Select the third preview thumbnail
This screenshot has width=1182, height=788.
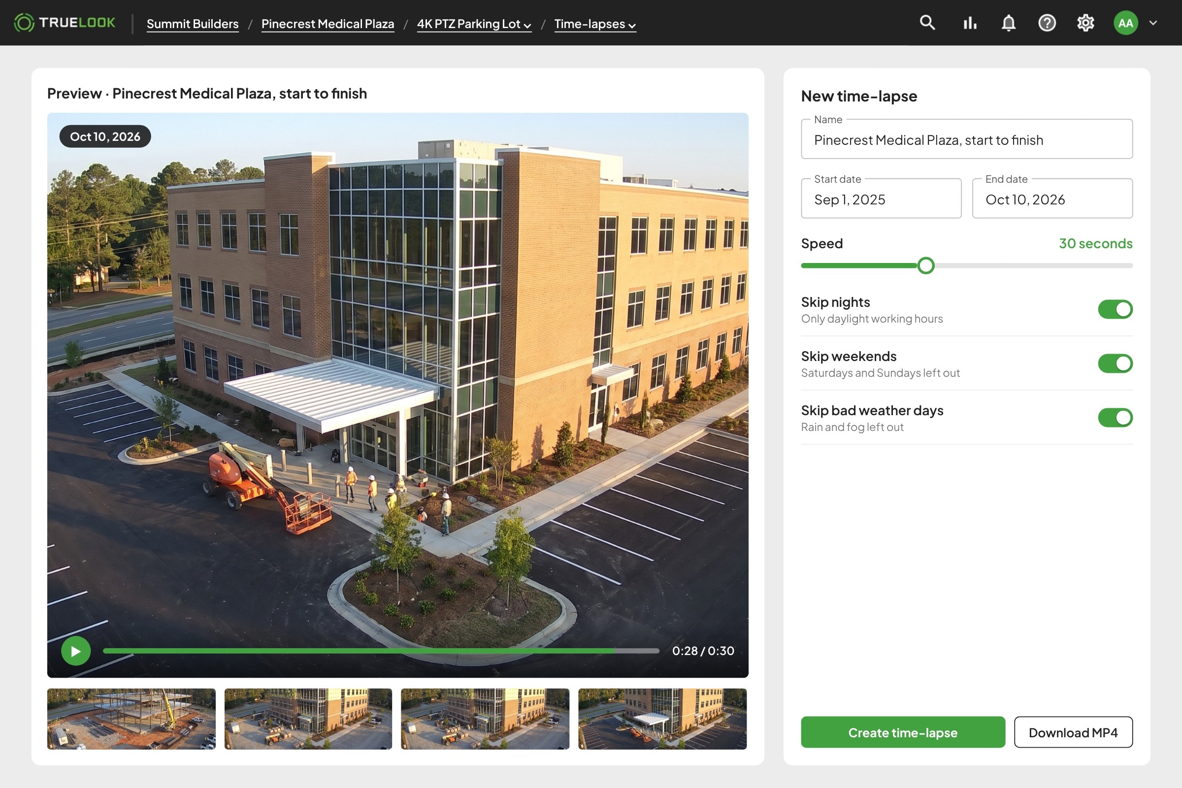[485, 719]
